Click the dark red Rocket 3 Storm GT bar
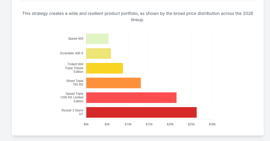 tap(141, 112)
